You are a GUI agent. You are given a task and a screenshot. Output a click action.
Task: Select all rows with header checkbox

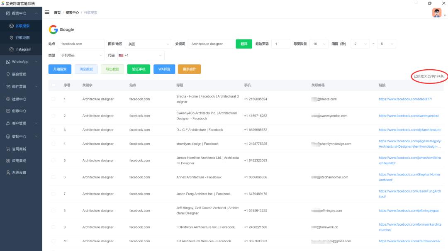click(x=53, y=85)
